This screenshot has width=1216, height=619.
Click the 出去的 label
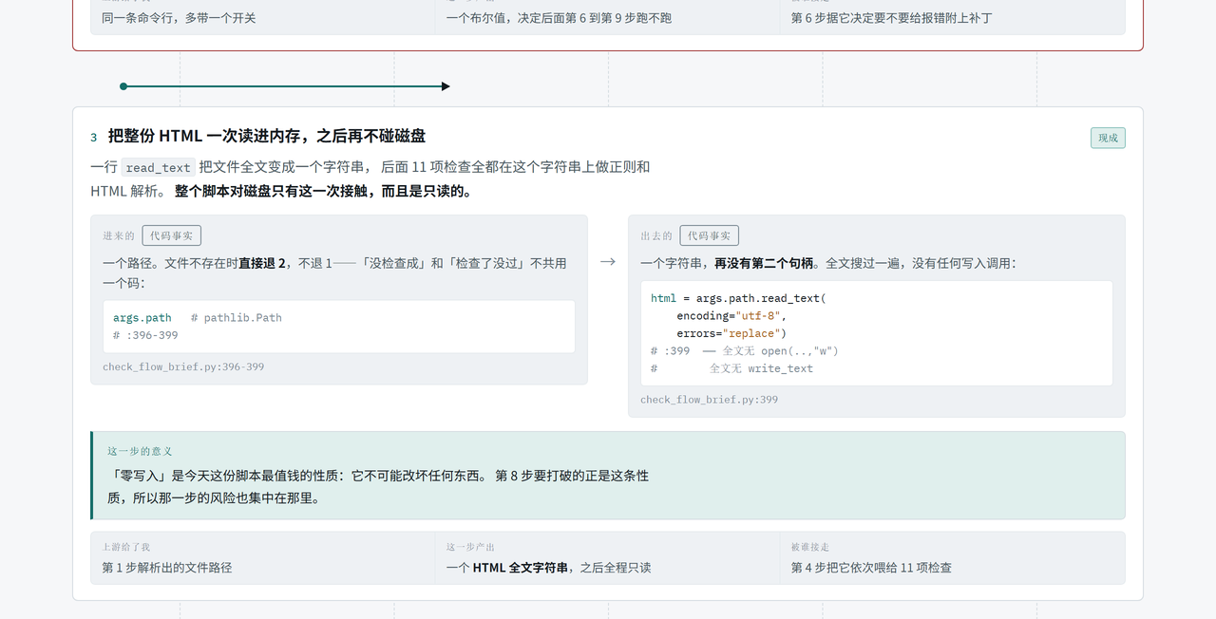point(656,235)
